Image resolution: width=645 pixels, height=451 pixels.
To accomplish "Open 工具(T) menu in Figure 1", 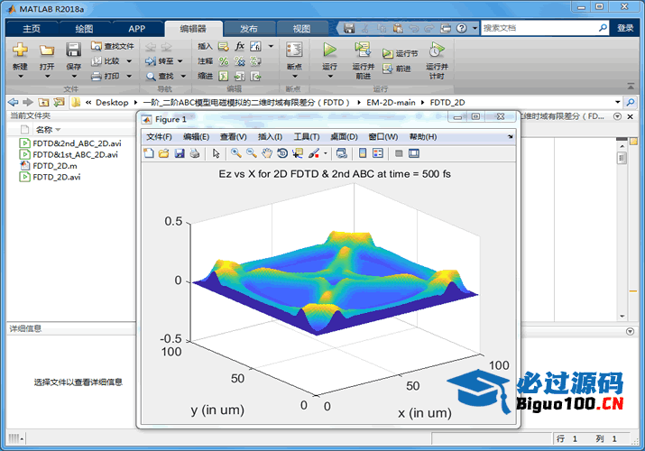I will coord(307,136).
